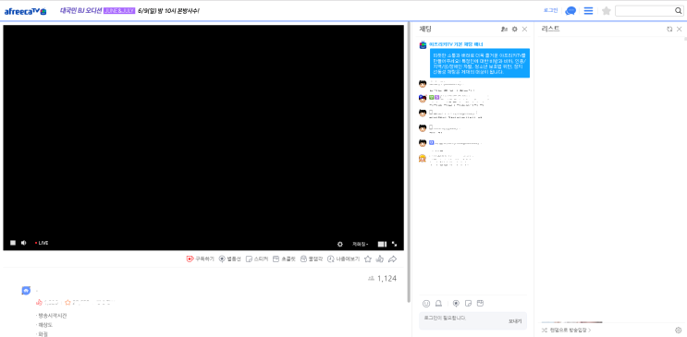Click the 보내기 send button
Screen dimensions: 687x337
515,321
